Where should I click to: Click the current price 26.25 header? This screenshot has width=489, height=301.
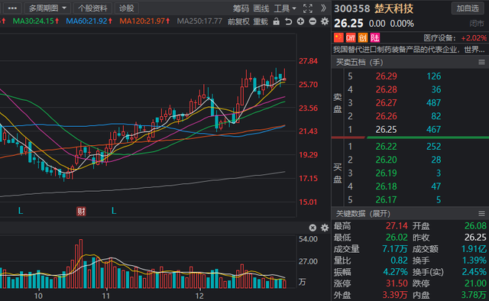click(x=348, y=24)
